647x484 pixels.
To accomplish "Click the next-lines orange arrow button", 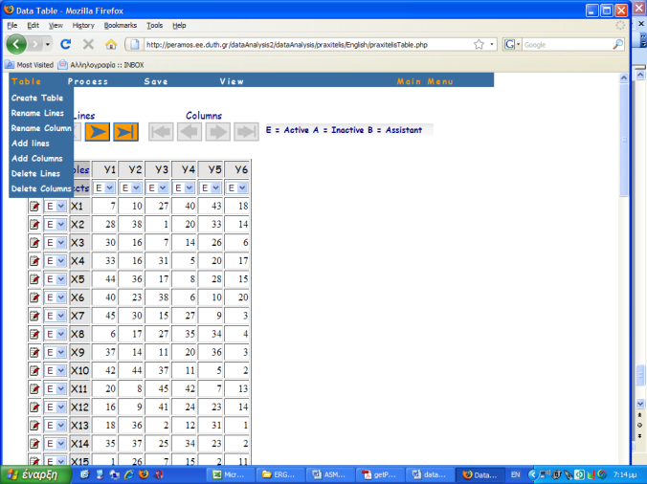I will 98,132.
